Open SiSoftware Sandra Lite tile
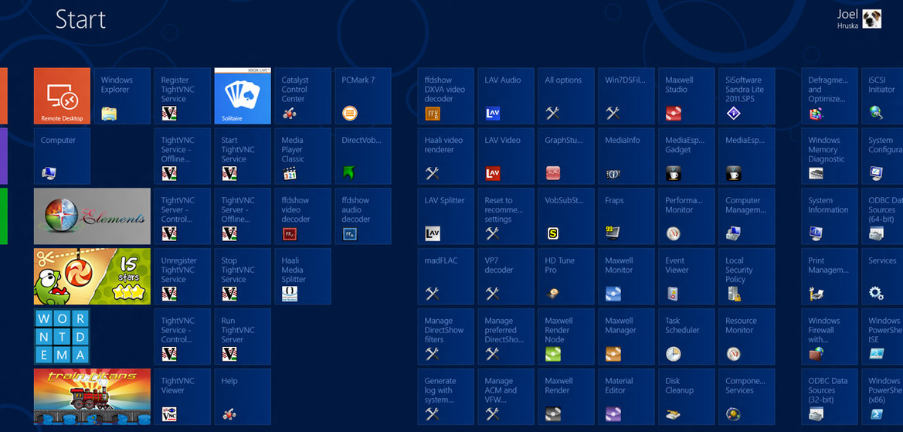Viewport: 903px width, 432px height. 746,96
